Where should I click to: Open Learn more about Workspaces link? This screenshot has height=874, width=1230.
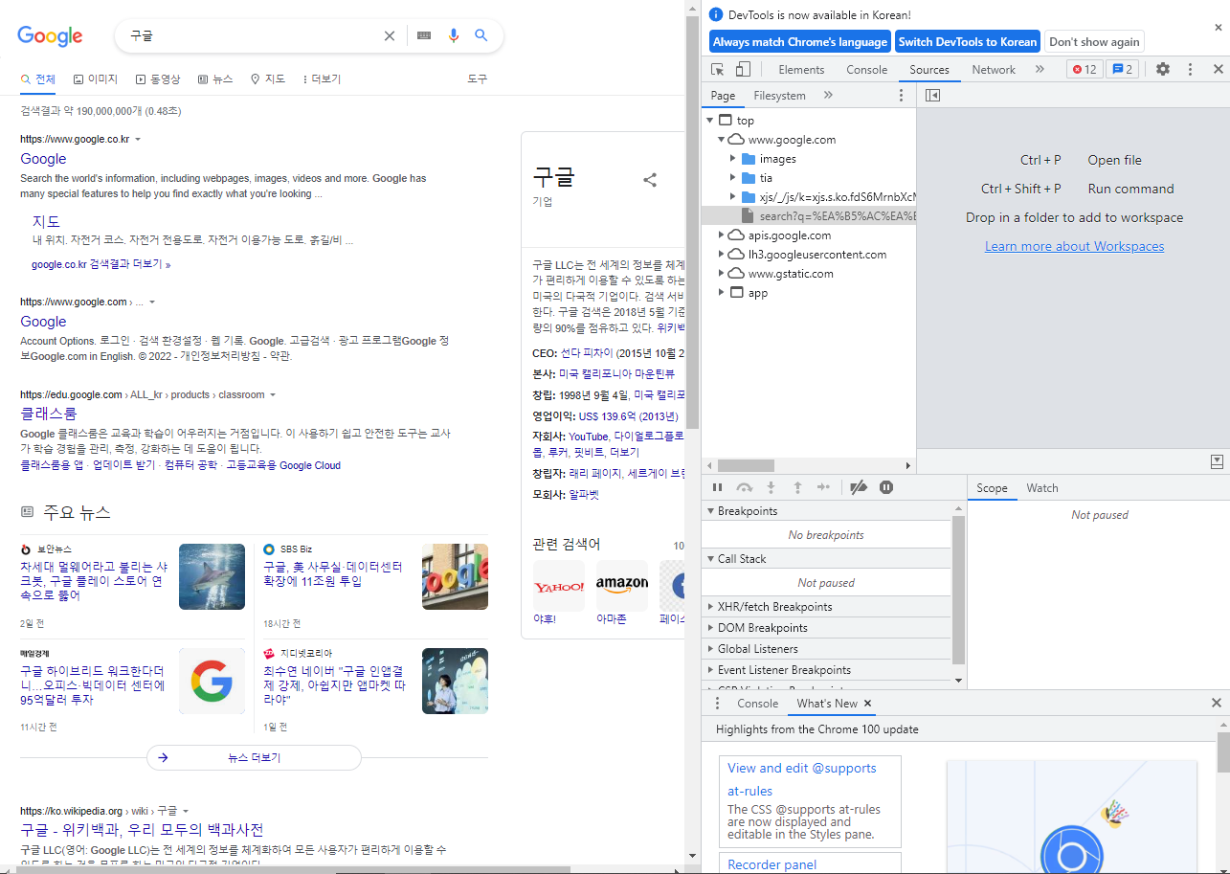1074,246
